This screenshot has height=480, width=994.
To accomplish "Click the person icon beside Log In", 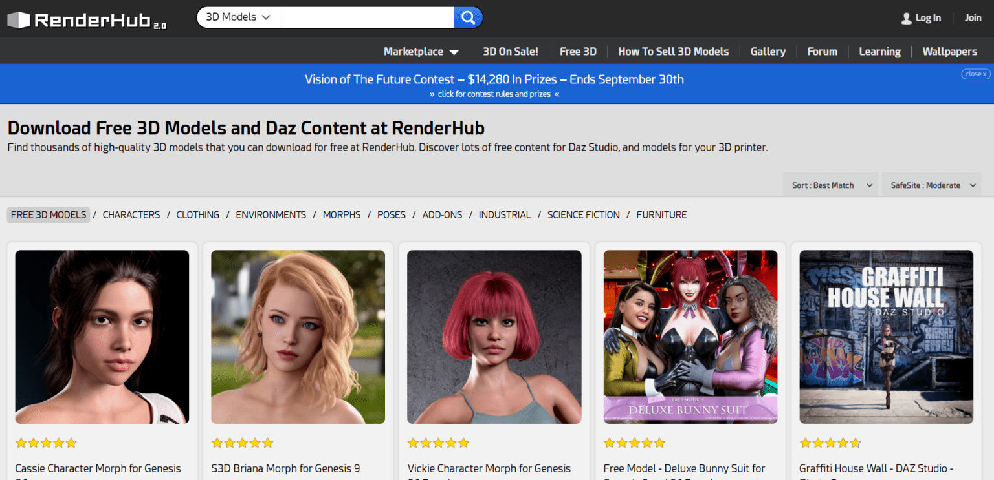I will [x=905, y=18].
